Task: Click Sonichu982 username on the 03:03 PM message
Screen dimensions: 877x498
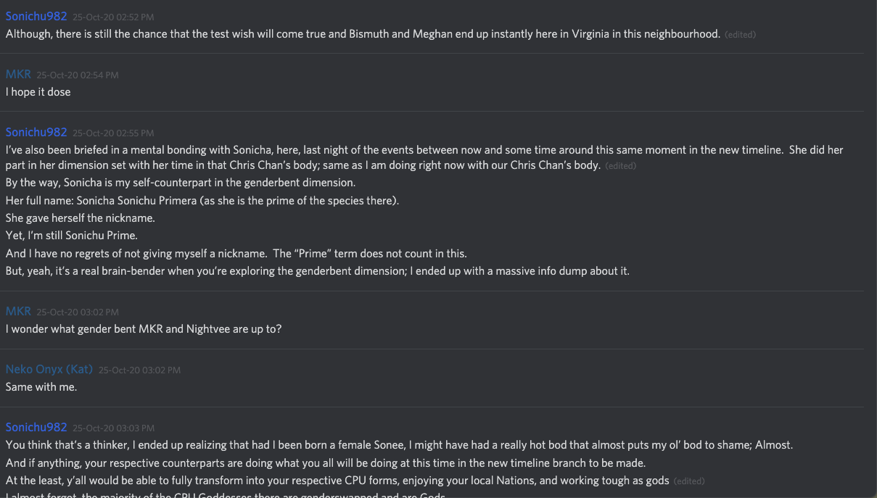Action: pyautogui.click(x=36, y=427)
